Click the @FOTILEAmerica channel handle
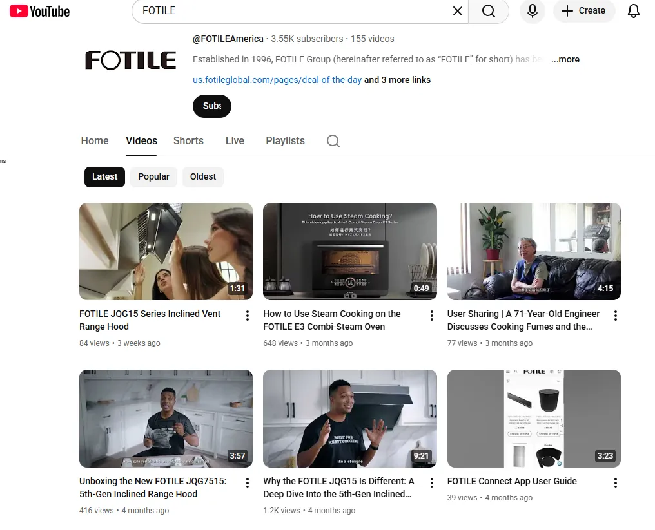 (228, 39)
